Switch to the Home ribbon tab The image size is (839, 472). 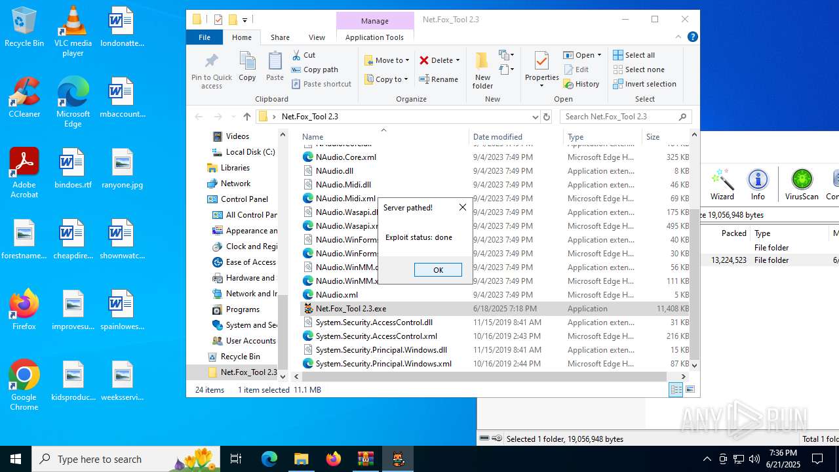click(x=242, y=37)
